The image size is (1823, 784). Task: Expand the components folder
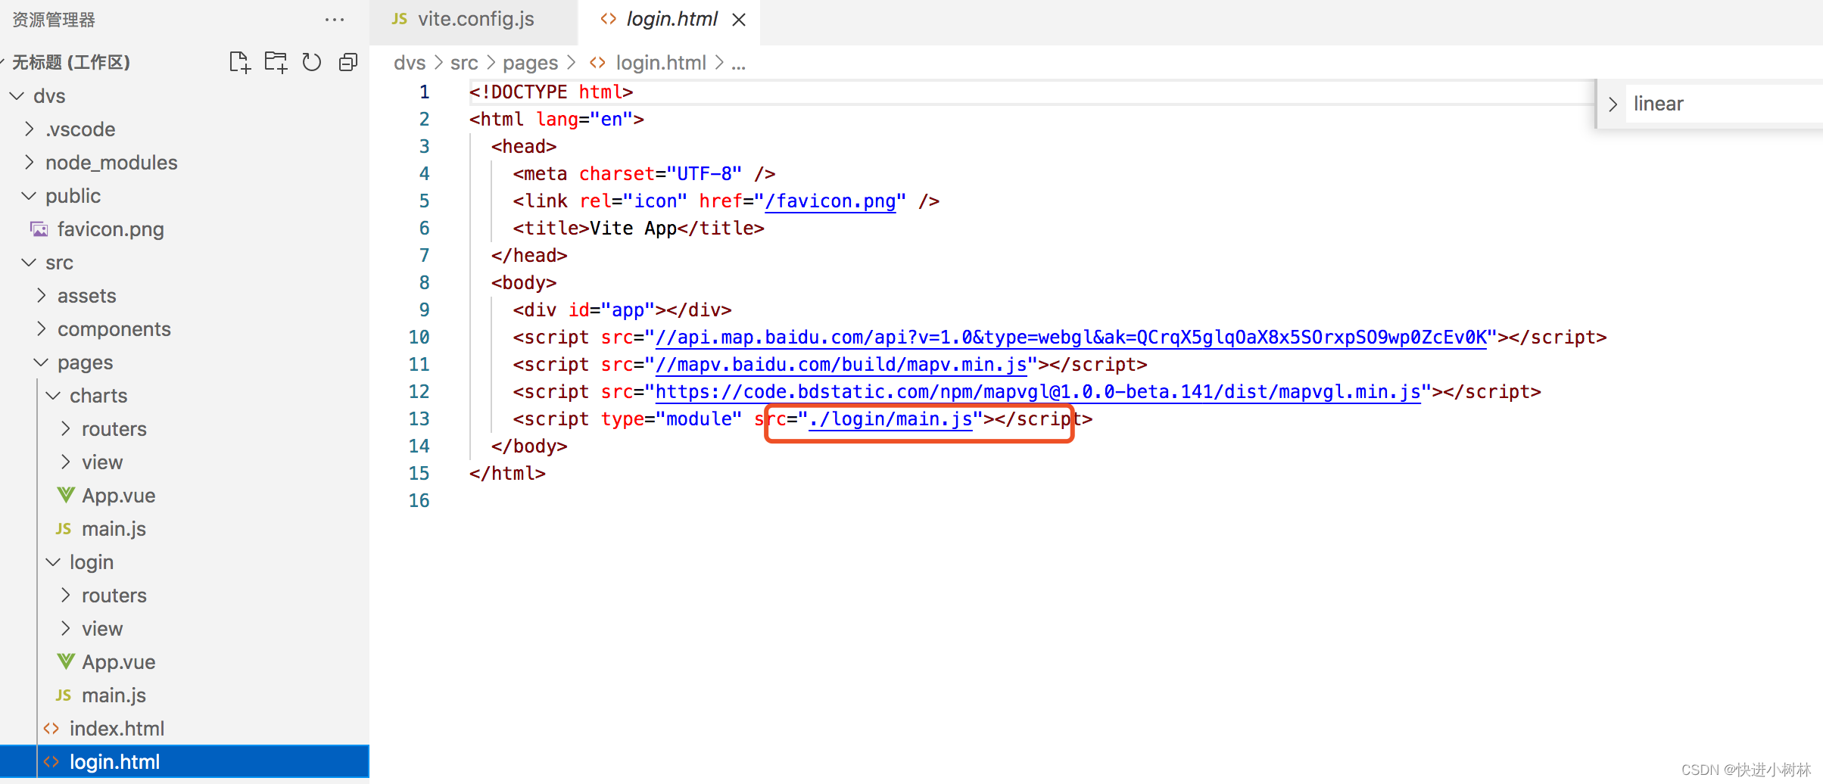pyautogui.click(x=41, y=328)
